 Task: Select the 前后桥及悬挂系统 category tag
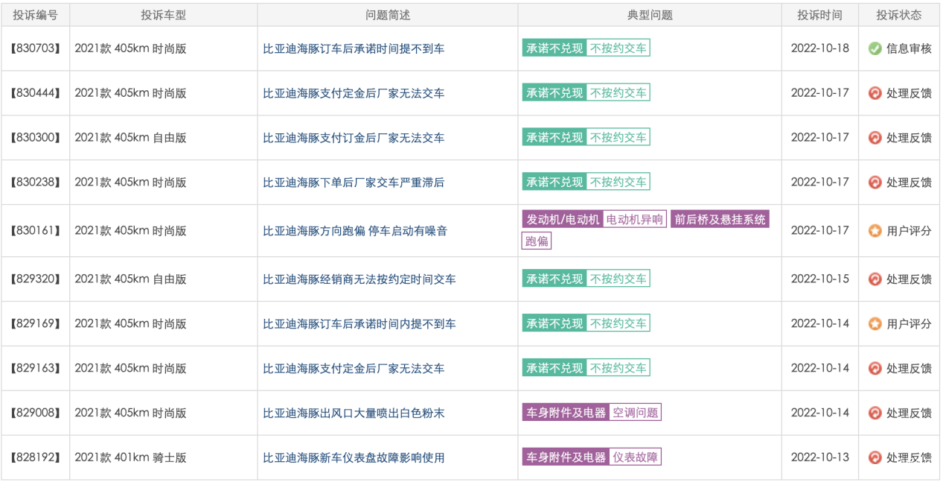pyautogui.click(x=719, y=220)
